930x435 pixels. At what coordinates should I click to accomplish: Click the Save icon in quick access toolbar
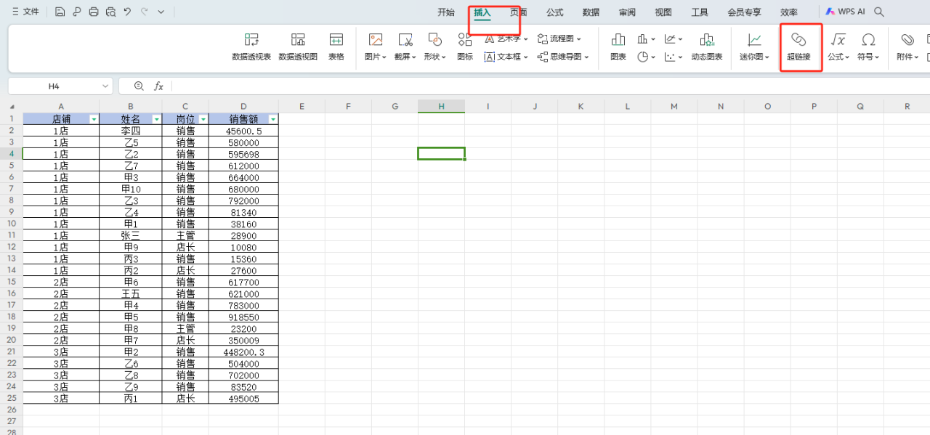[60, 12]
